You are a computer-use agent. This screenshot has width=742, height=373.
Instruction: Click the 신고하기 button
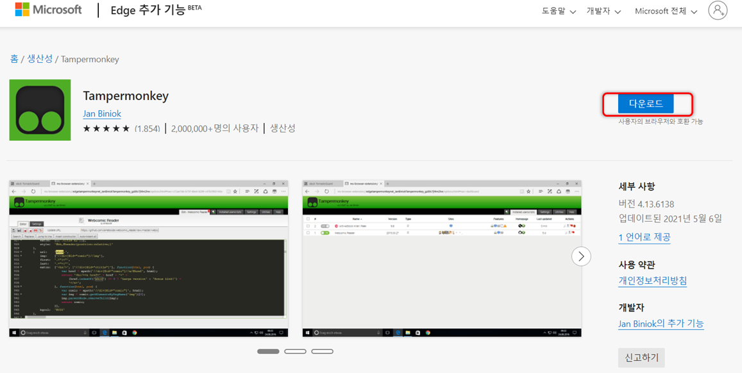coord(641,358)
